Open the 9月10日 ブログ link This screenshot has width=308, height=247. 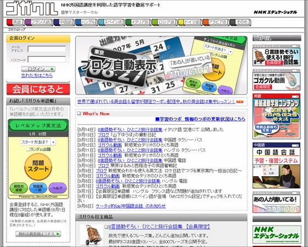click(x=104, y=165)
